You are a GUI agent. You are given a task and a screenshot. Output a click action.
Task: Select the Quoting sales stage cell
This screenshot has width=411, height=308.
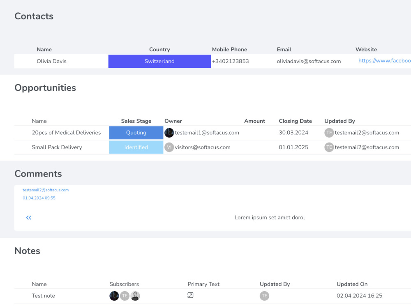pos(136,133)
